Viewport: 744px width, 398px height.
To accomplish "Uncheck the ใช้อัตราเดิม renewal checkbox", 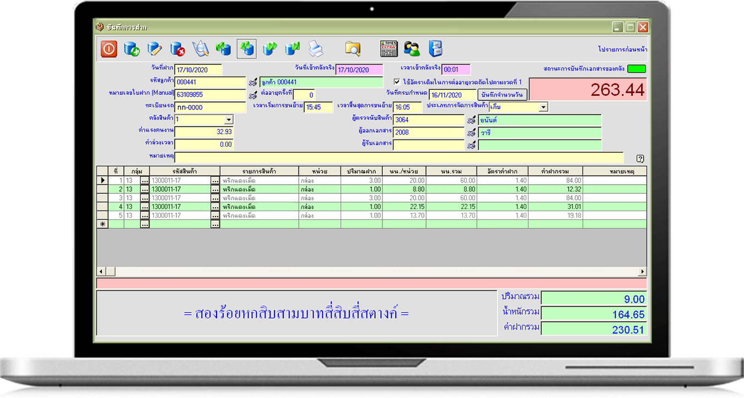I will click(x=396, y=82).
